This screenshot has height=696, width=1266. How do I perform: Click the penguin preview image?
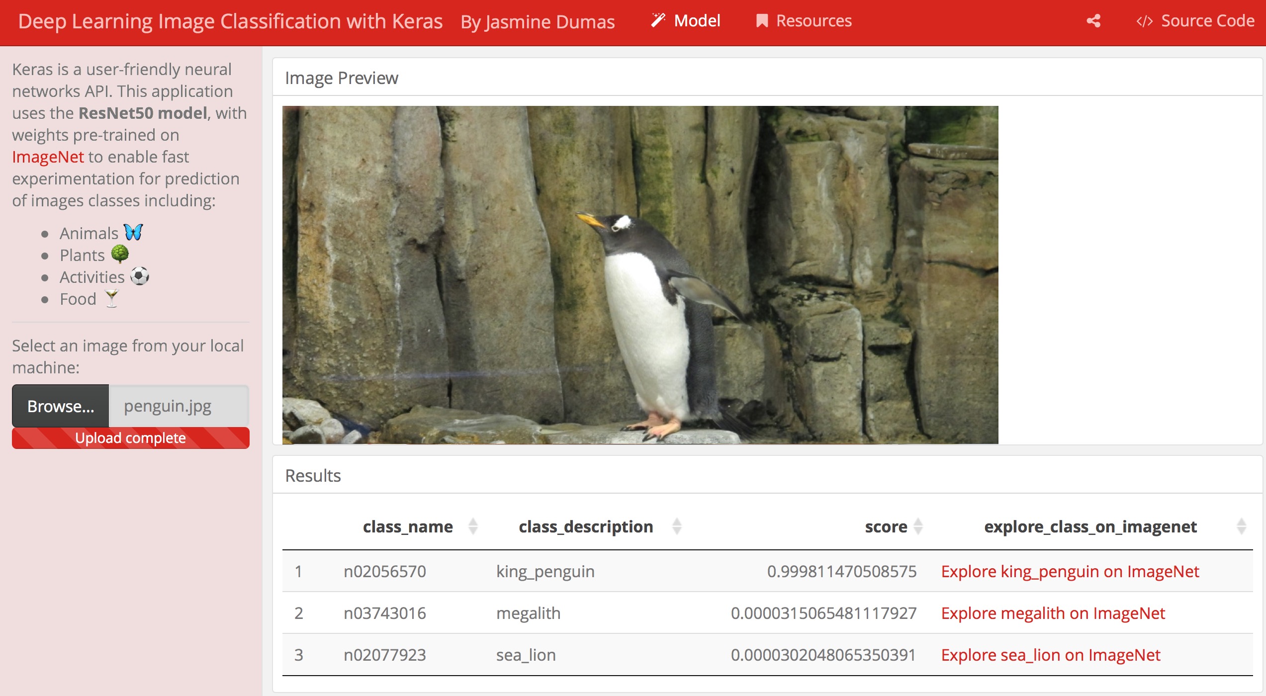coord(640,275)
